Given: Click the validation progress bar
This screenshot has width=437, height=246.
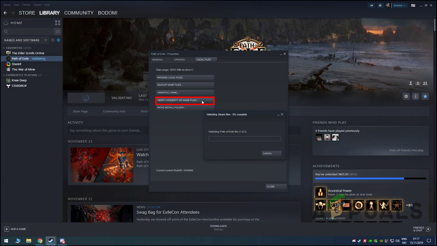Looking at the screenshot, I should 245,139.
